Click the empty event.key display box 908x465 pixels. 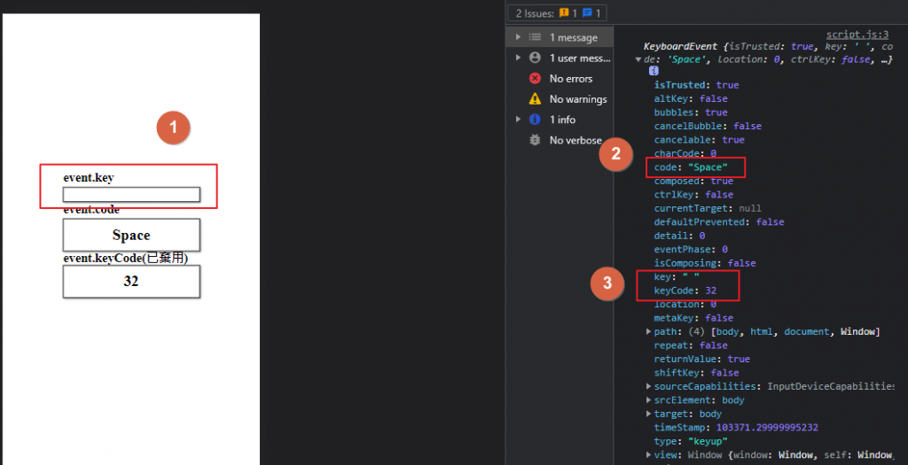click(x=131, y=194)
